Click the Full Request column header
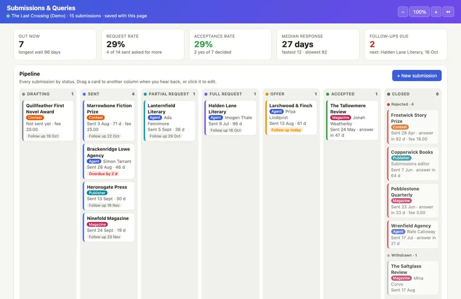461x299 pixels. pyautogui.click(x=230, y=94)
